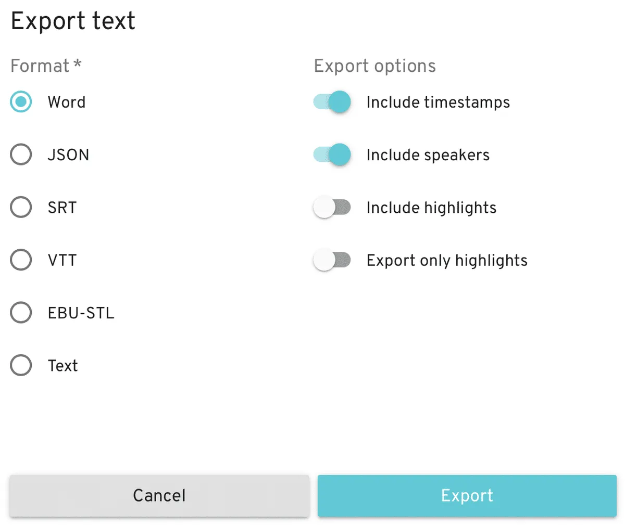Click the "Include timestamps" text label
Viewport: 625px width, 526px height.
click(438, 102)
